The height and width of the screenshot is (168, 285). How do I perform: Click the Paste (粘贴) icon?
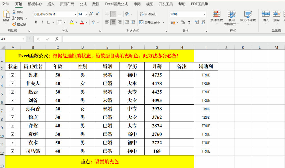pyautogui.click(x=6, y=14)
